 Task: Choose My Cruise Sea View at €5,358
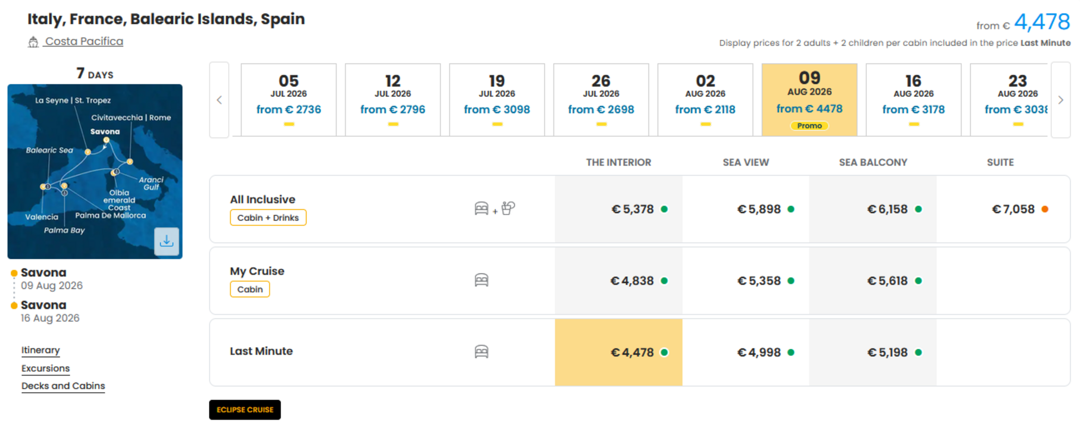(x=746, y=281)
